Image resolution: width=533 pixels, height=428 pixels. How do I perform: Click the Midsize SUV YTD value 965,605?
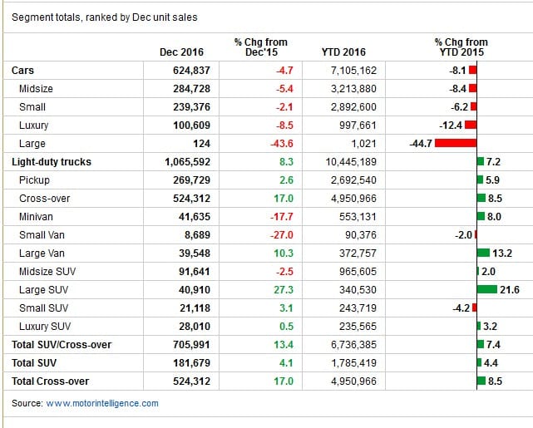pyautogui.click(x=358, y=272)
